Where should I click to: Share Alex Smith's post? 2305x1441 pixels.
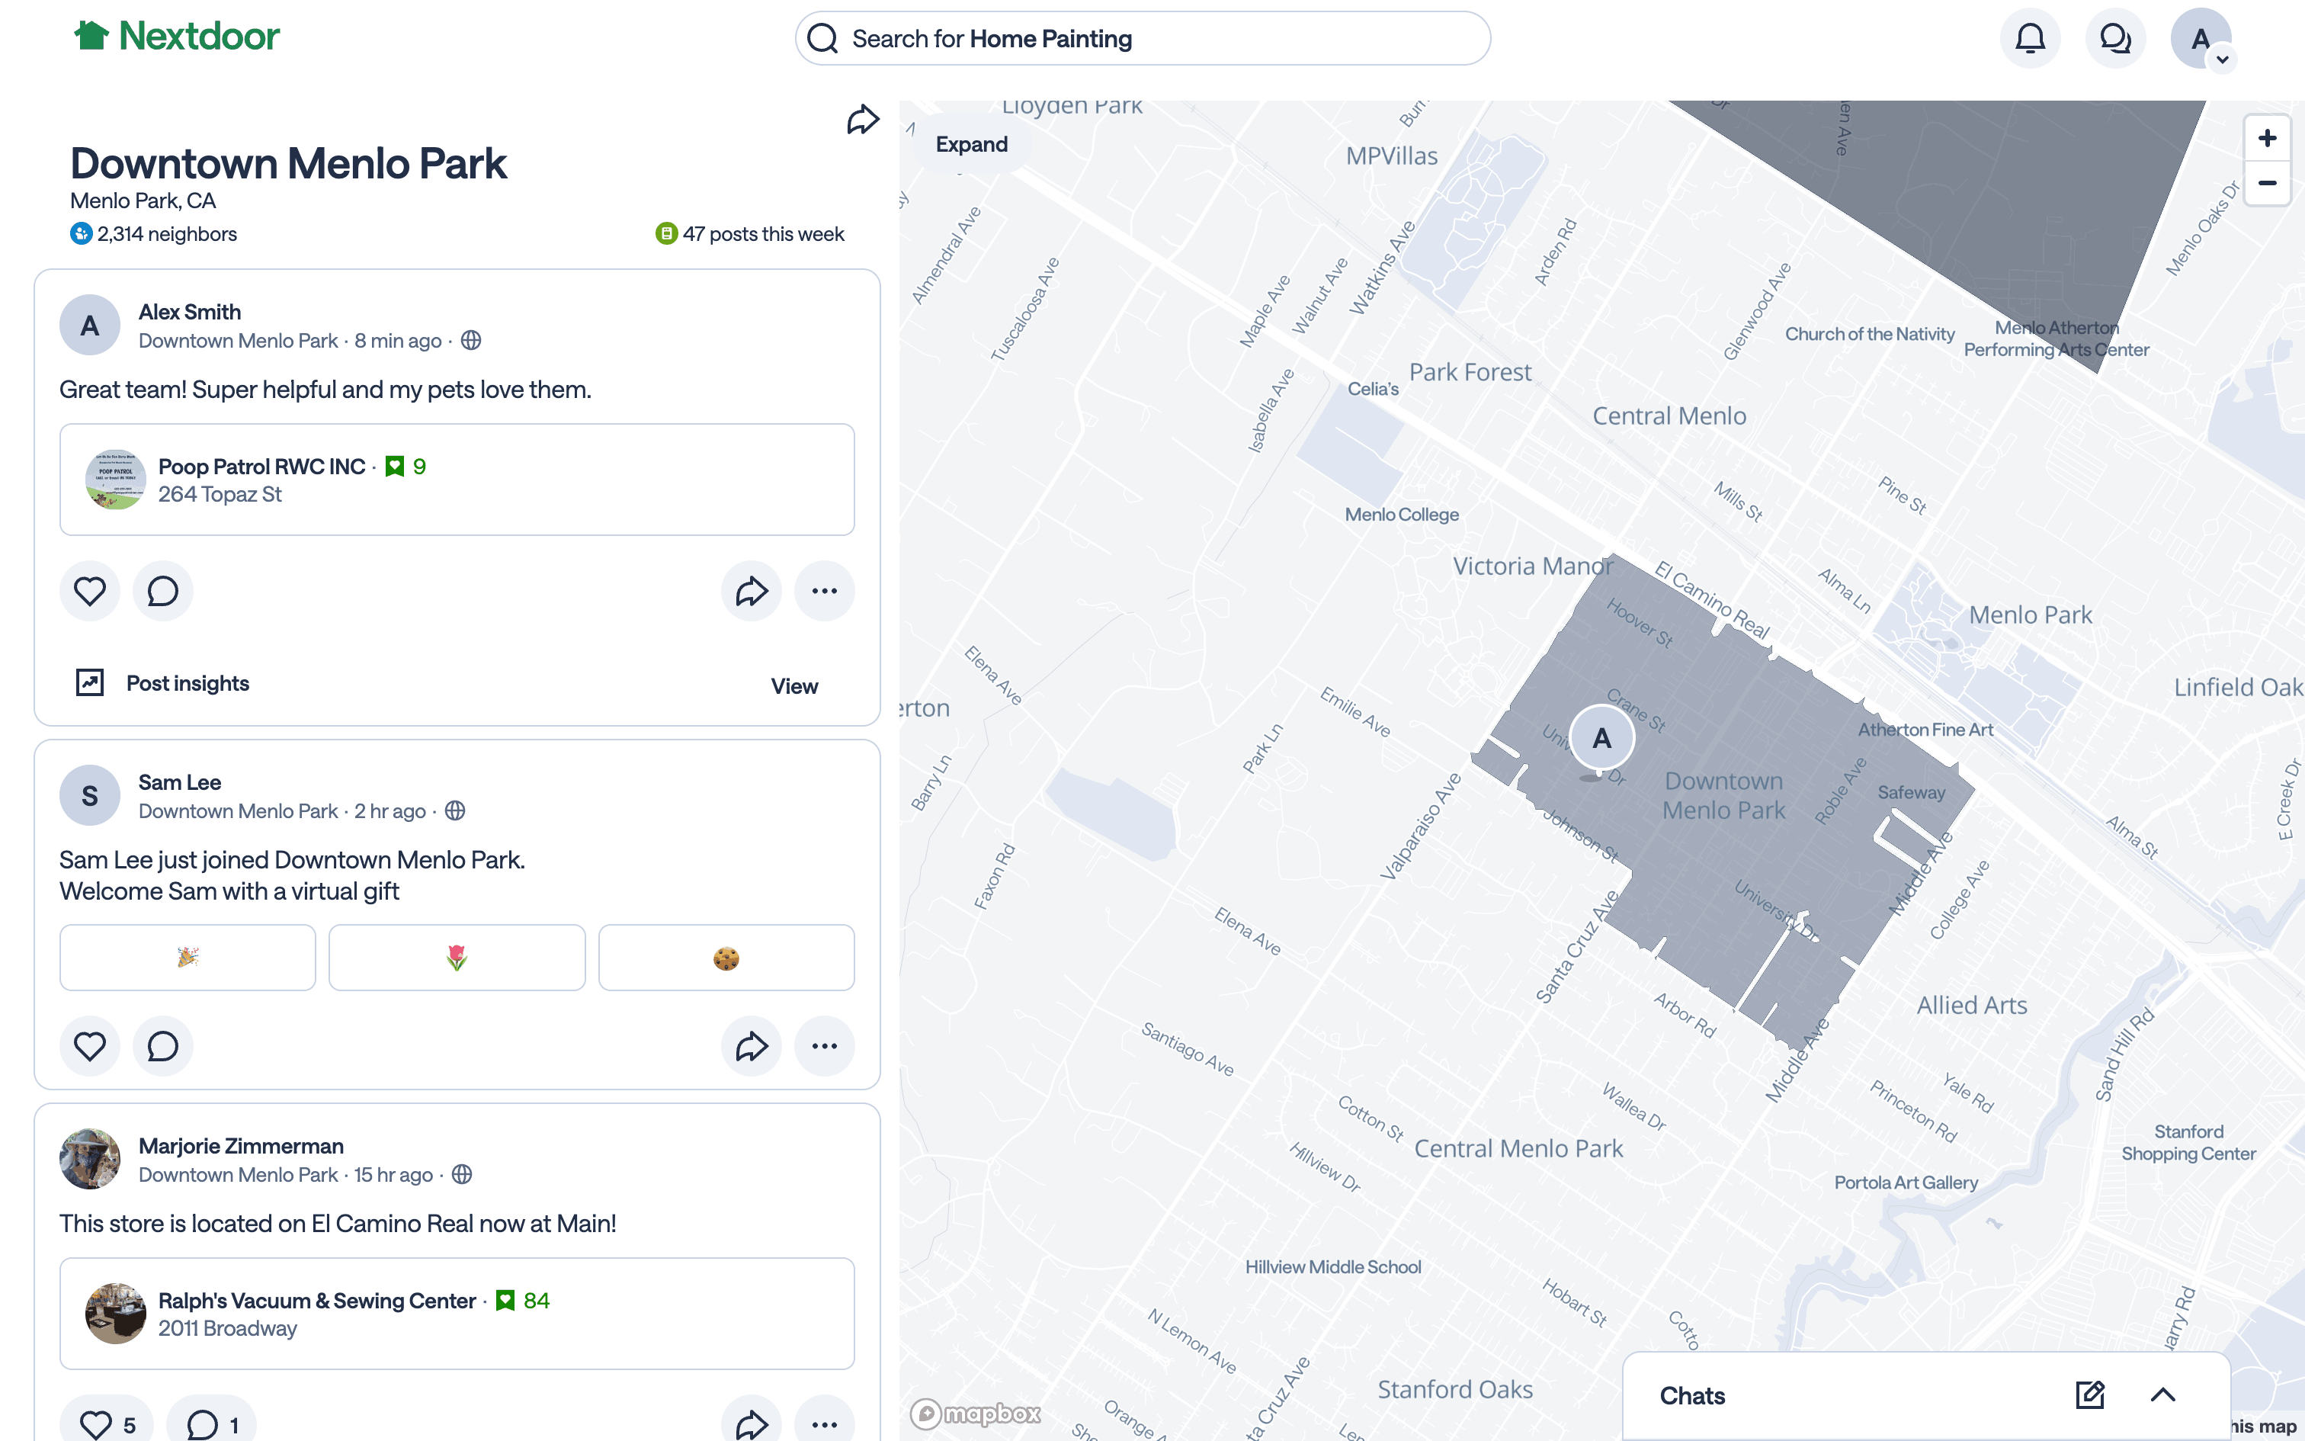751,591
